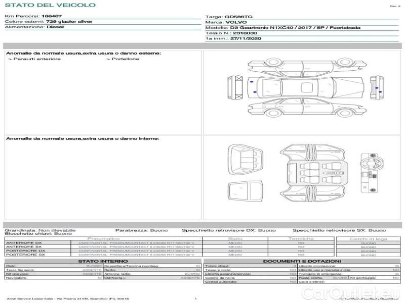This screenshot has height=303, width=405.
Task: Click the Pneumatico column header
Action: [103, 238]
